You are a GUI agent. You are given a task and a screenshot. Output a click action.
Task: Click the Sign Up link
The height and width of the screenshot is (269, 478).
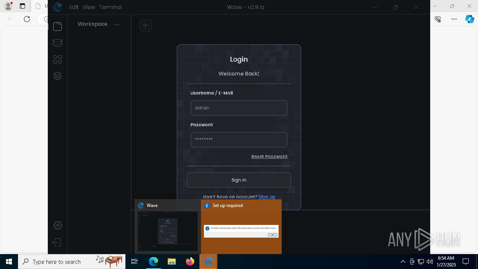pos(267,197)
